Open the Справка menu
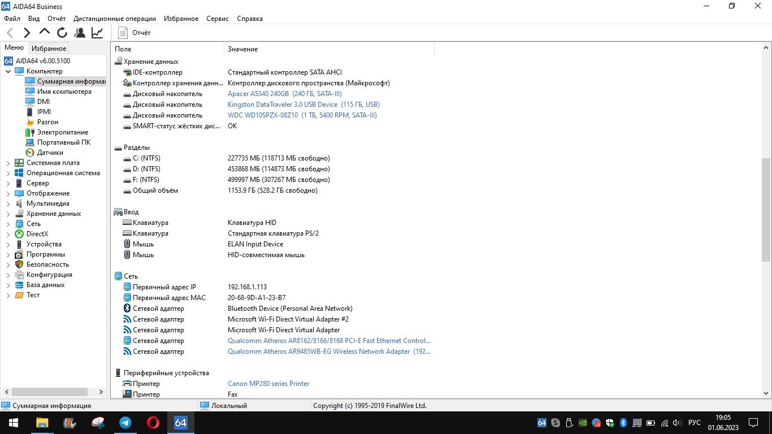The width and height of the screenshot is (772, 434). click(x=250, y=19)
